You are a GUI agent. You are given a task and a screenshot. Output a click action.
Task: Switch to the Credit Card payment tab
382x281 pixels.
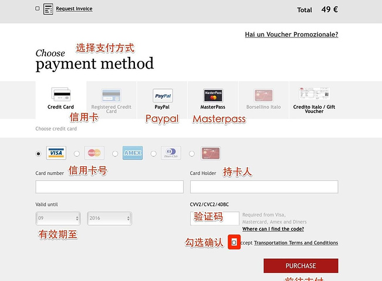coord(61,100)
